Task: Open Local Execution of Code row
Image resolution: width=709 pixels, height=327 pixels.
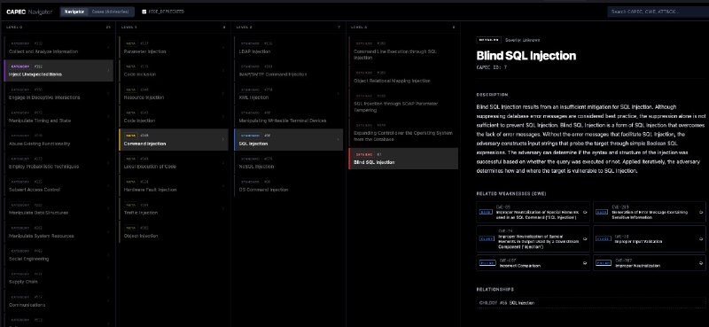Action: (173, 163)
